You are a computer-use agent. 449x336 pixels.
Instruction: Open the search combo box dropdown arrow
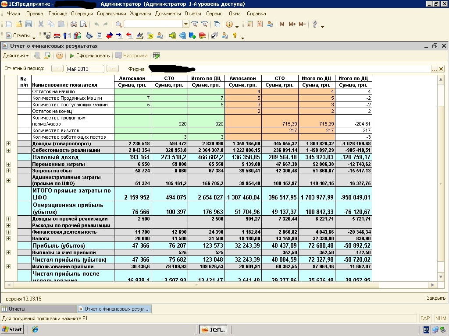coord(185,24)
